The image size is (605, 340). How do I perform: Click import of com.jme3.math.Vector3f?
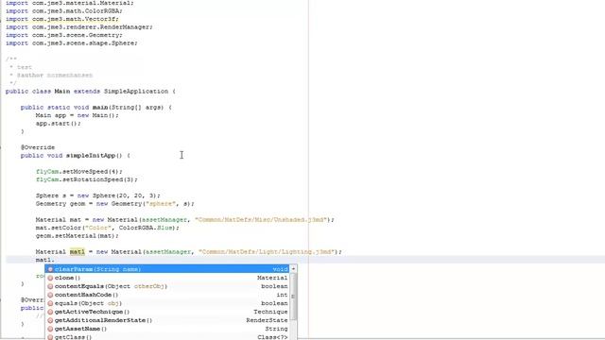click(x=62, y=19)
